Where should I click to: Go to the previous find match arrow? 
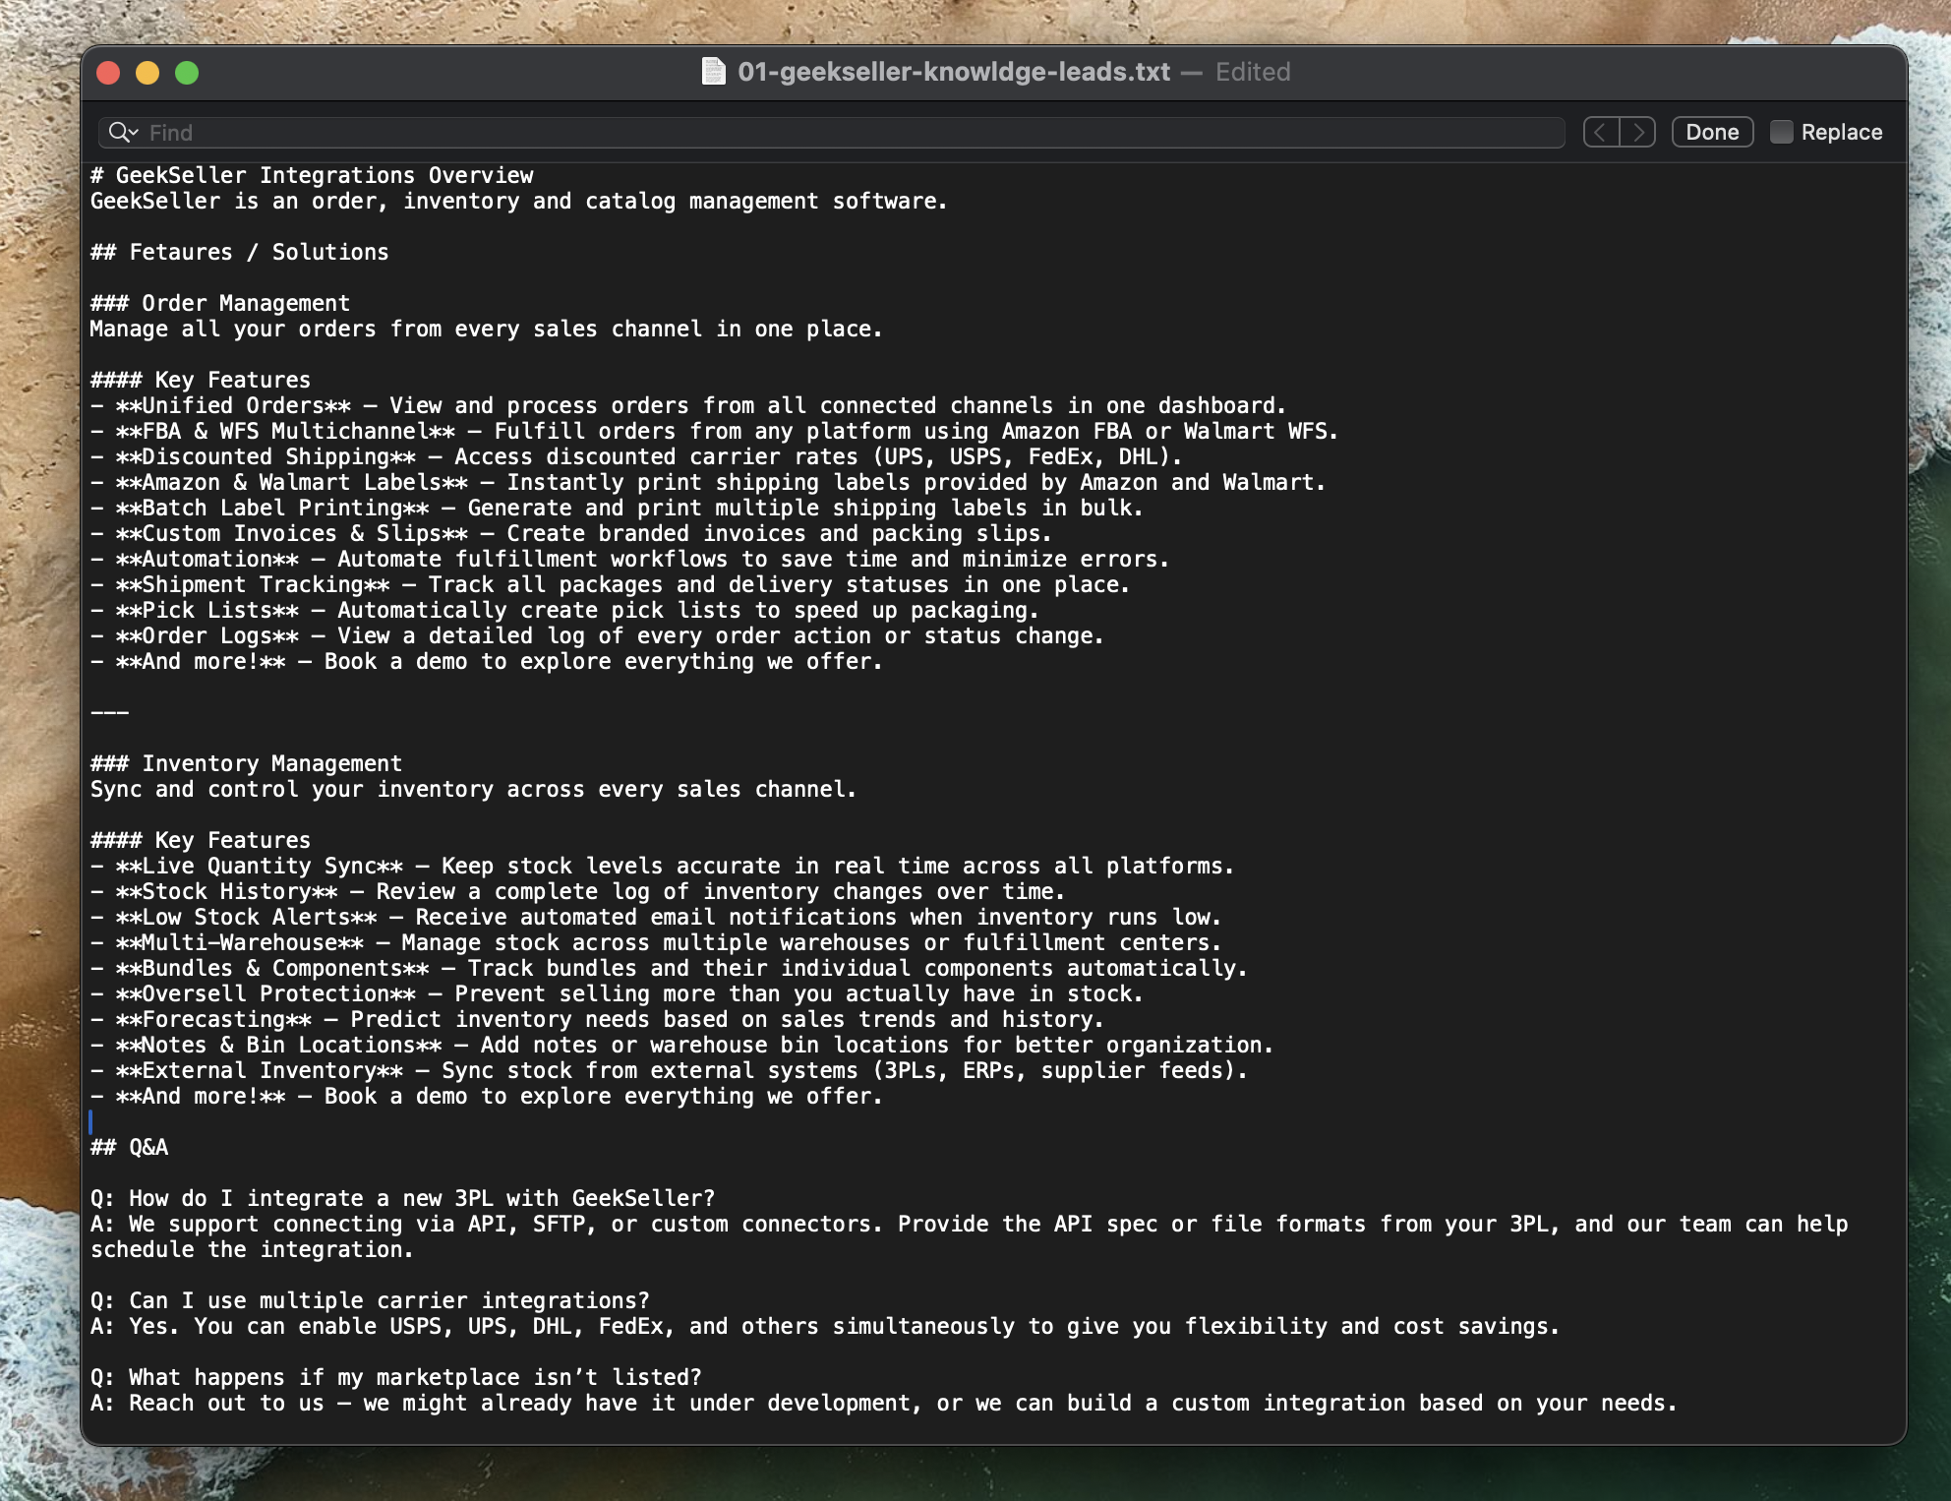click(x=1601, y=132)
